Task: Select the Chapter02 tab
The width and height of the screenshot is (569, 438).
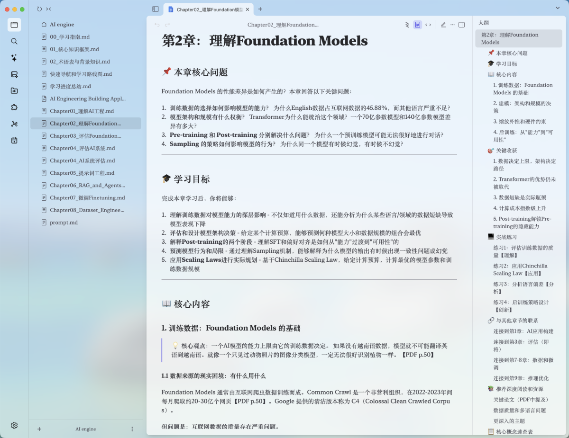Action: point(209,9)
